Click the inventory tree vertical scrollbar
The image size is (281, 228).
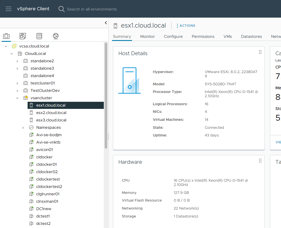pyautogui.click(x=106, y=95)
